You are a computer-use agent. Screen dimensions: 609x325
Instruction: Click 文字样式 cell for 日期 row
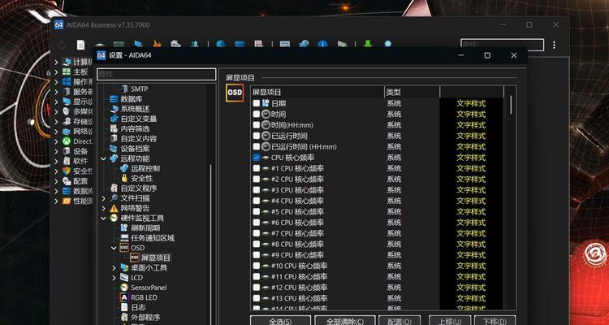471,103
